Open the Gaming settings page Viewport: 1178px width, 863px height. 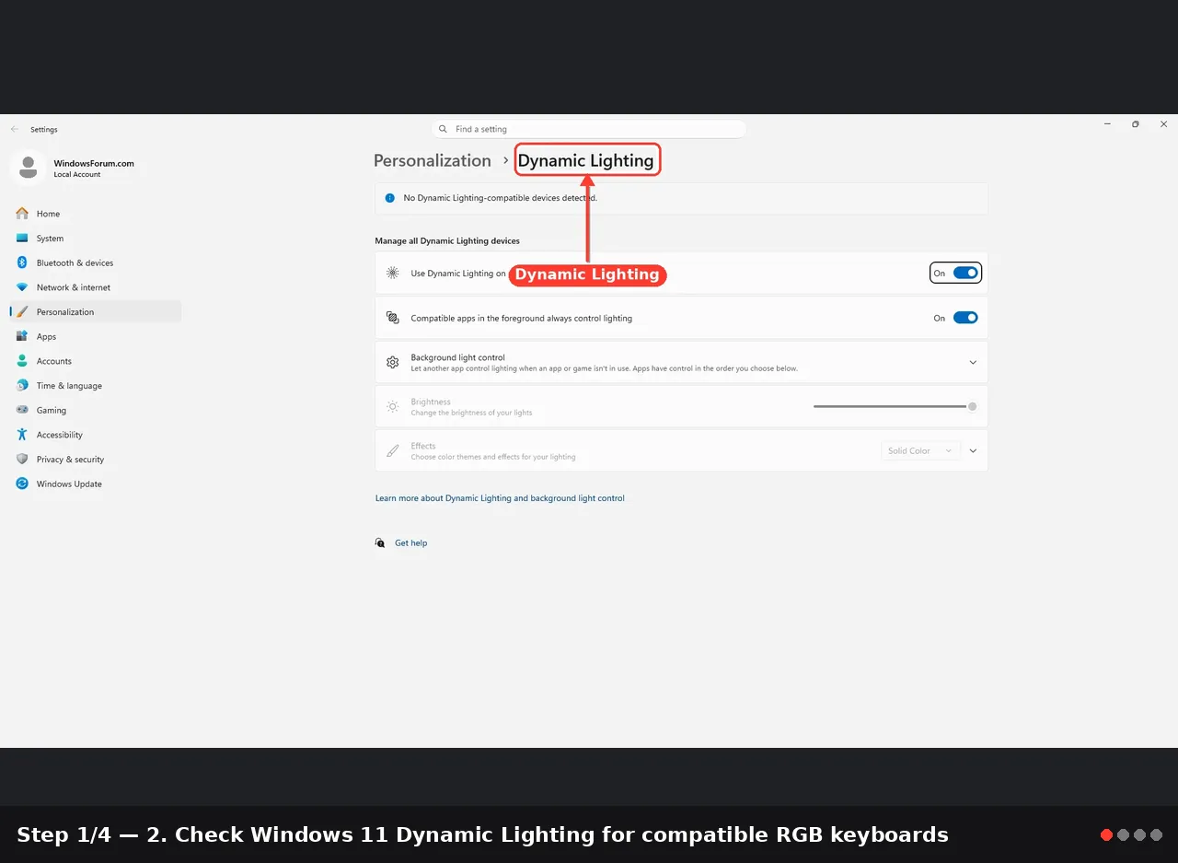pos(96,410)
